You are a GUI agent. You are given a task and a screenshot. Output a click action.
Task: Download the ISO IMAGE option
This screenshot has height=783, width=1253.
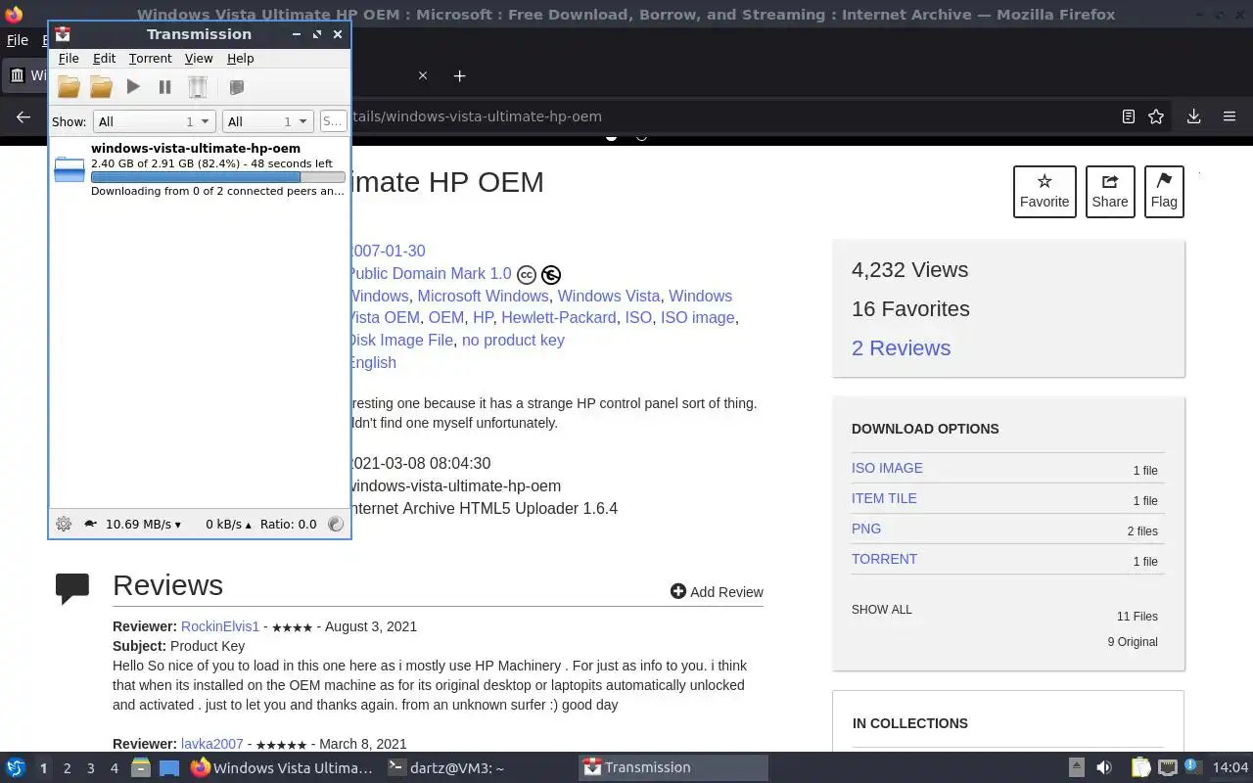click(x=887, y=468)
